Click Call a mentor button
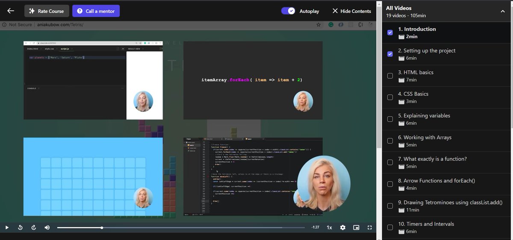Image resolution: width=513 pixels, height=240 pixels. pyautogui.click(x=96, y=11)
